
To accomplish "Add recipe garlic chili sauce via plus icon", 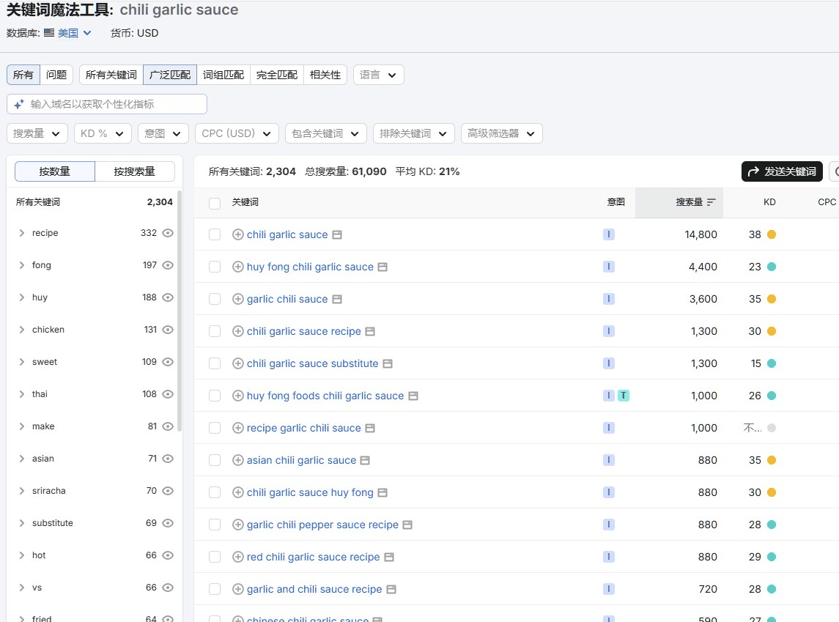I will pyautogui.click(x=238, y=428).
